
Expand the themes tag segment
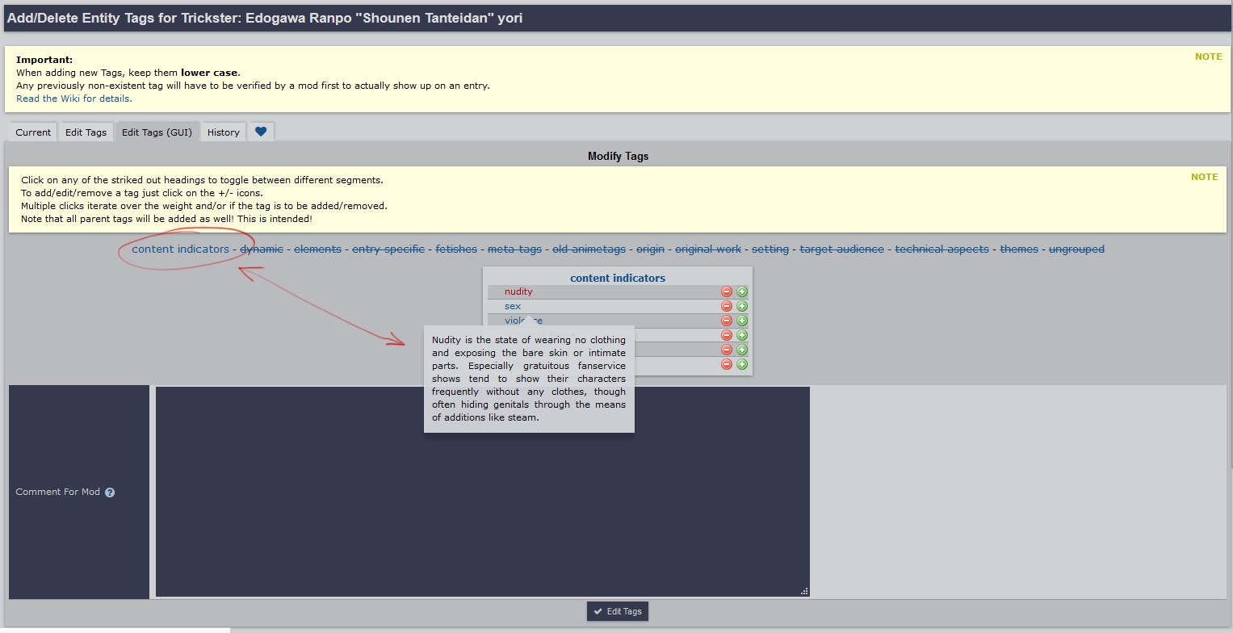(x=1019, y=249)
